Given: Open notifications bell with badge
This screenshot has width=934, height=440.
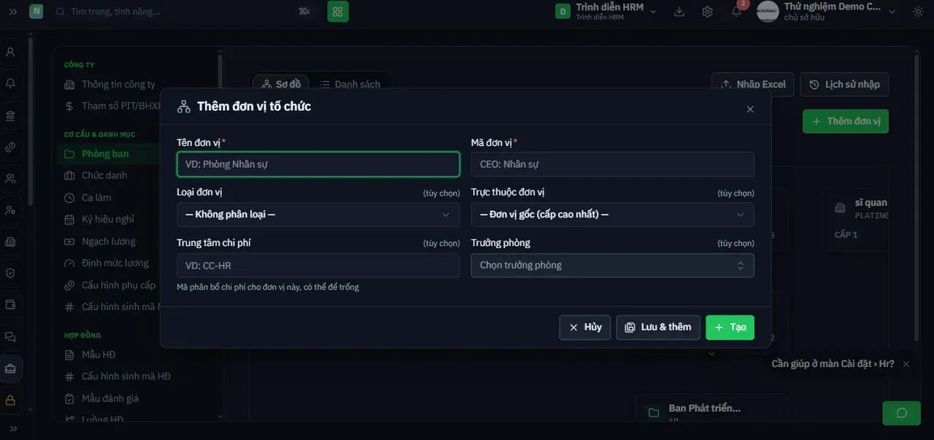Looking at the screenshot, I should pyautogui.click(x=737, y=11).
